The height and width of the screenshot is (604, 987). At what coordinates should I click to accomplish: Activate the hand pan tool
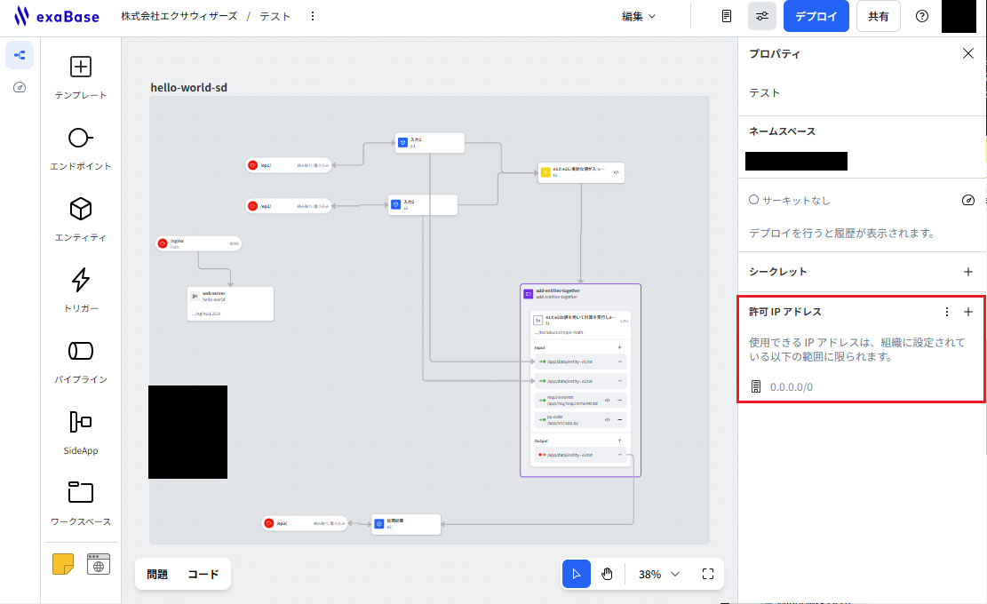tap(607, 574)
